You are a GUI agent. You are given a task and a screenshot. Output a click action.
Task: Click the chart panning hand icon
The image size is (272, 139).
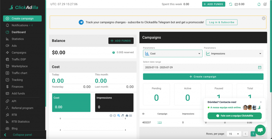123,115
